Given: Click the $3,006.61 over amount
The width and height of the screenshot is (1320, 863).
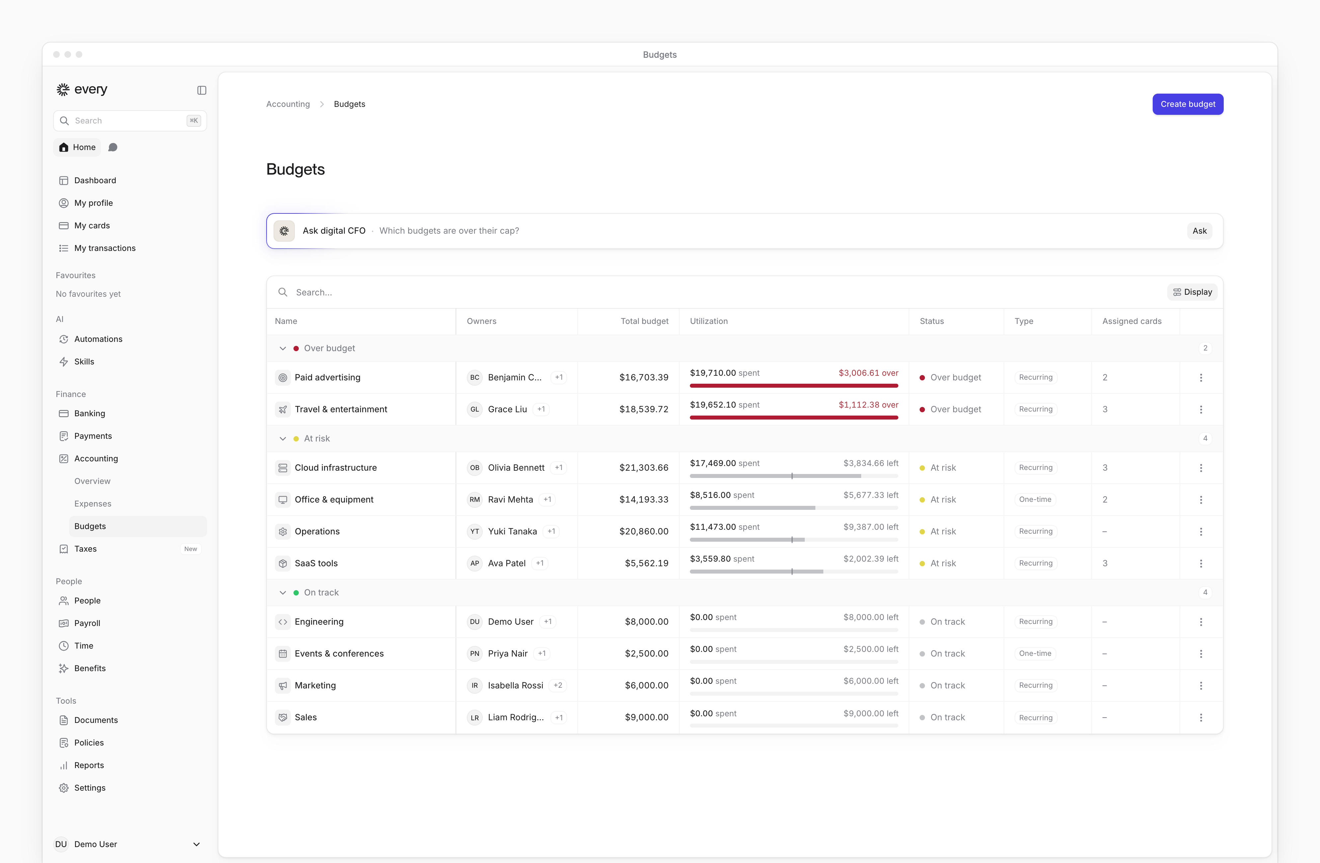Looking at the screenshot, I should coord(868,373).
